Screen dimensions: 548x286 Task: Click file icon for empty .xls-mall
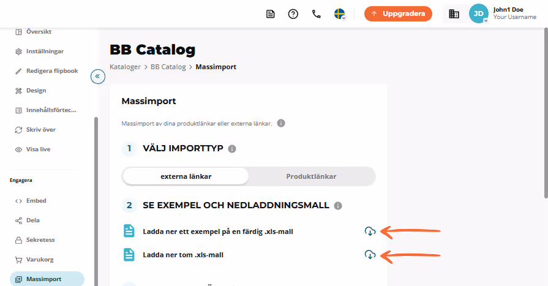pyautogui.click(x=129, y=255)
